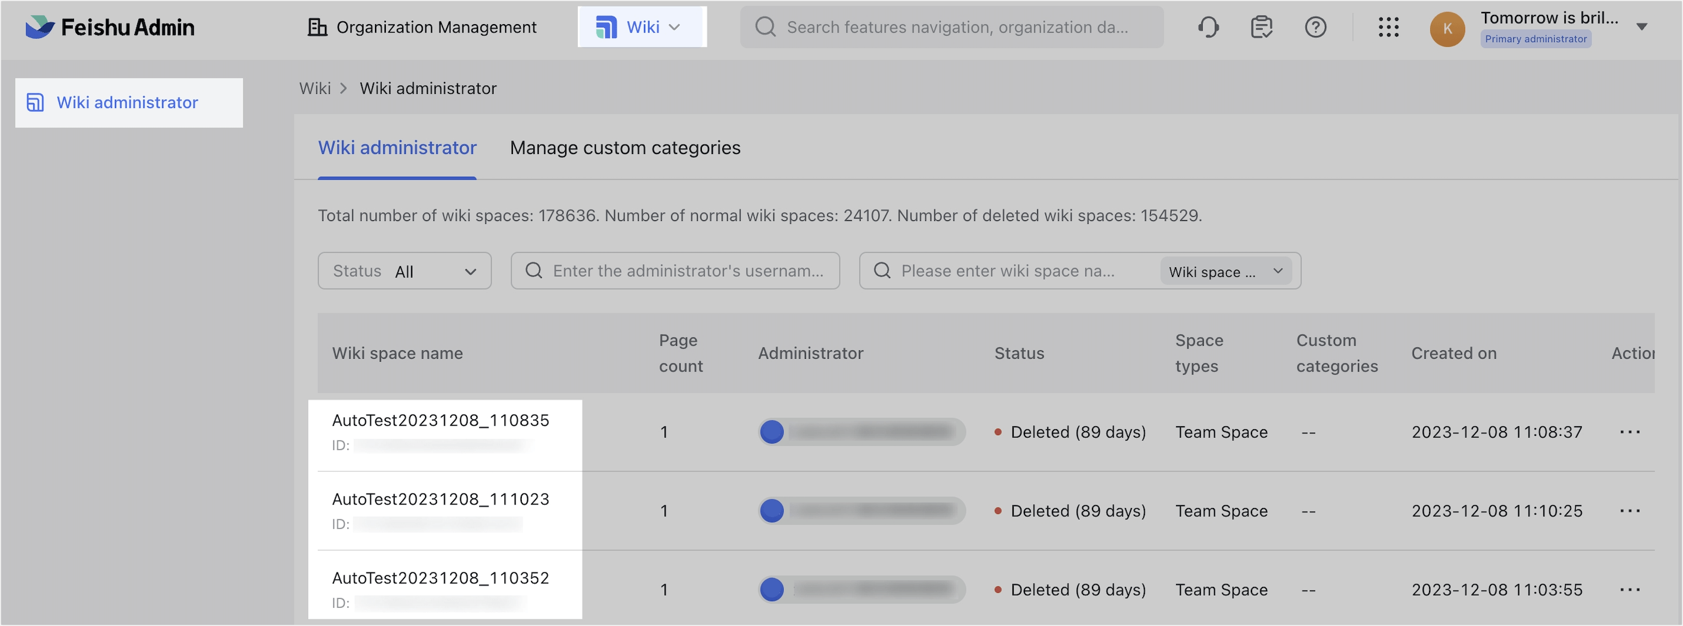The image size is (1683, 626).
Task: Click the Space types column header
Action: point(1199,353)
